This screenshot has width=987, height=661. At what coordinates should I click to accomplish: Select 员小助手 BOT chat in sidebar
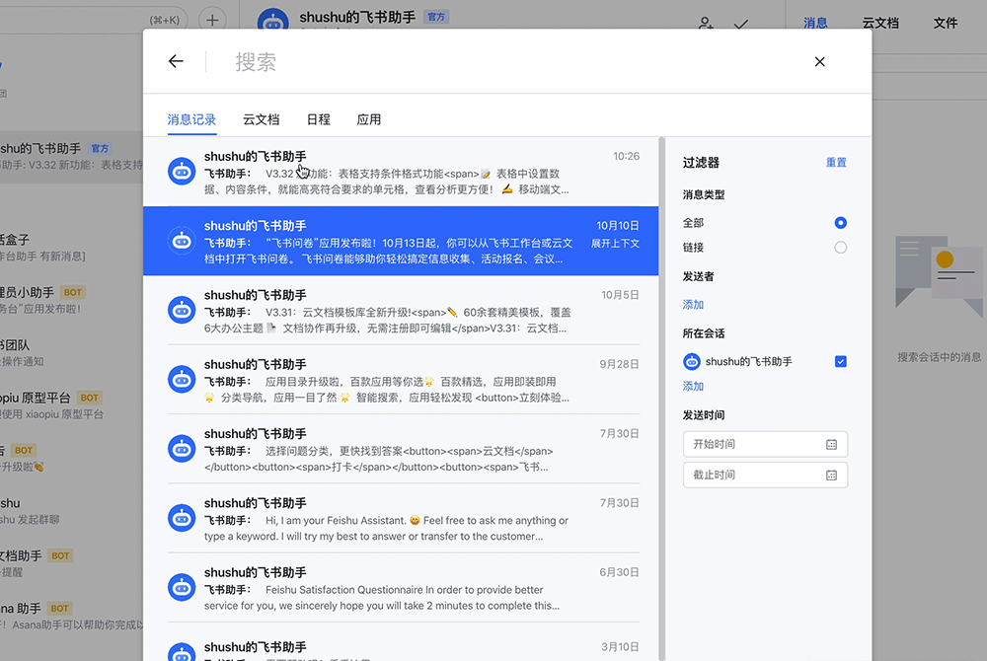click(71, 300)
